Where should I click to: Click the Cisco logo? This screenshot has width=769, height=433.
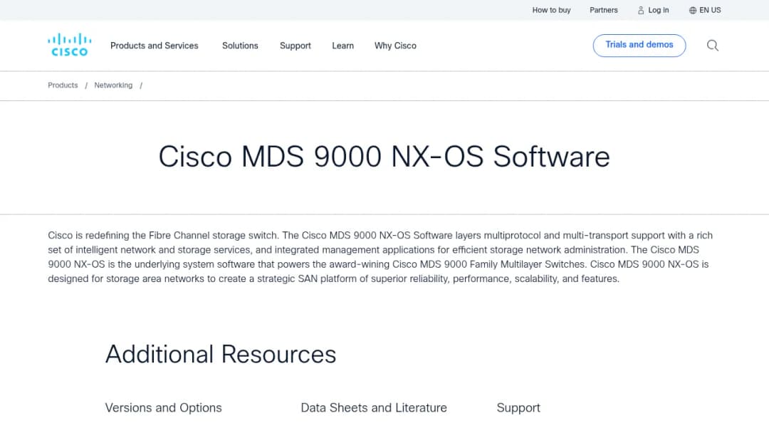coord(69,45)
